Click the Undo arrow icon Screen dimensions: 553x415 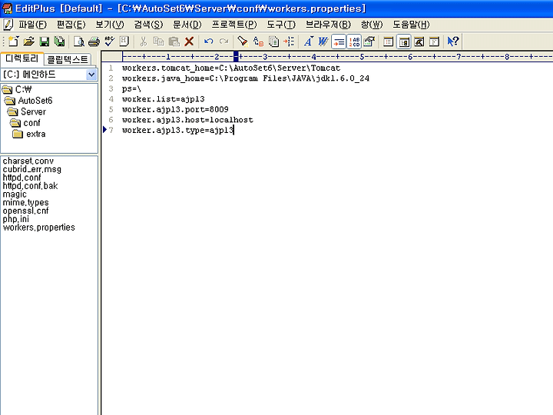coord(208,41)
